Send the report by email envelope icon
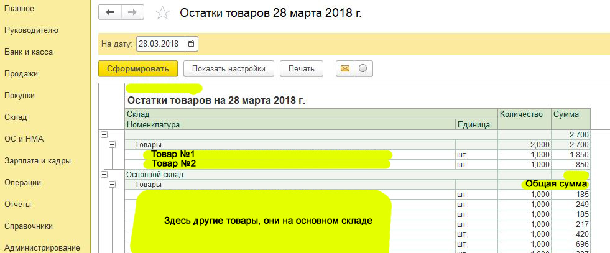This screenshot has width=610, height=253. click(x=345, y=69)
